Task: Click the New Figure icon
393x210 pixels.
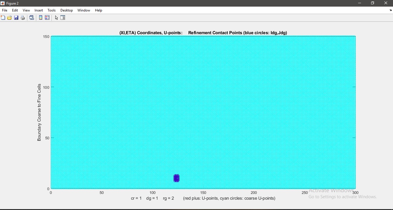Action: 3,18
